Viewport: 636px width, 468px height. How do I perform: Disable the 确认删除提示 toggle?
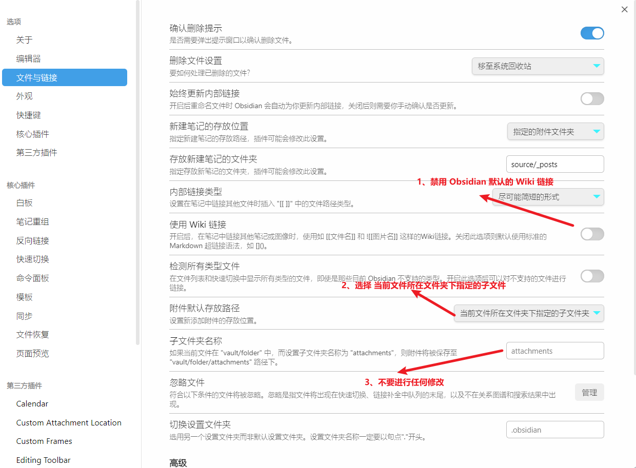tap(592, 33)
